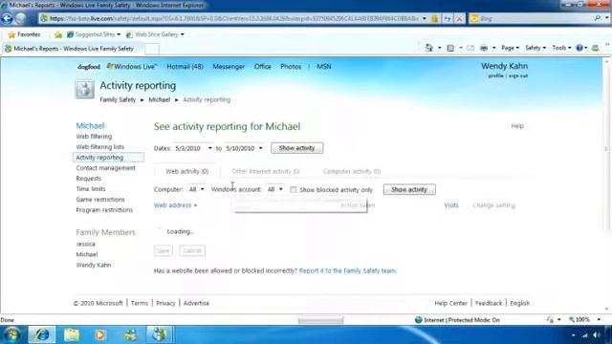
Task: Click the Feeds toolbar icon
Action: [x=450, y=48]
